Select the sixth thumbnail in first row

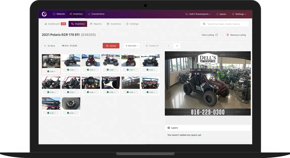150,60
